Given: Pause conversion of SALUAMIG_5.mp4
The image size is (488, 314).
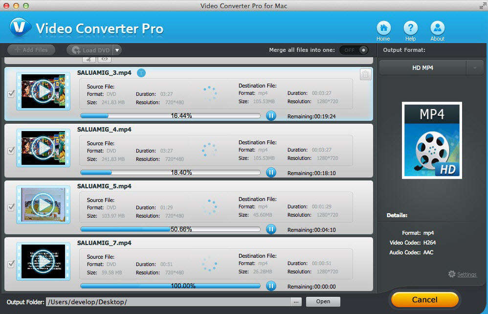Looking at the screenshot, I should (271, 229).
